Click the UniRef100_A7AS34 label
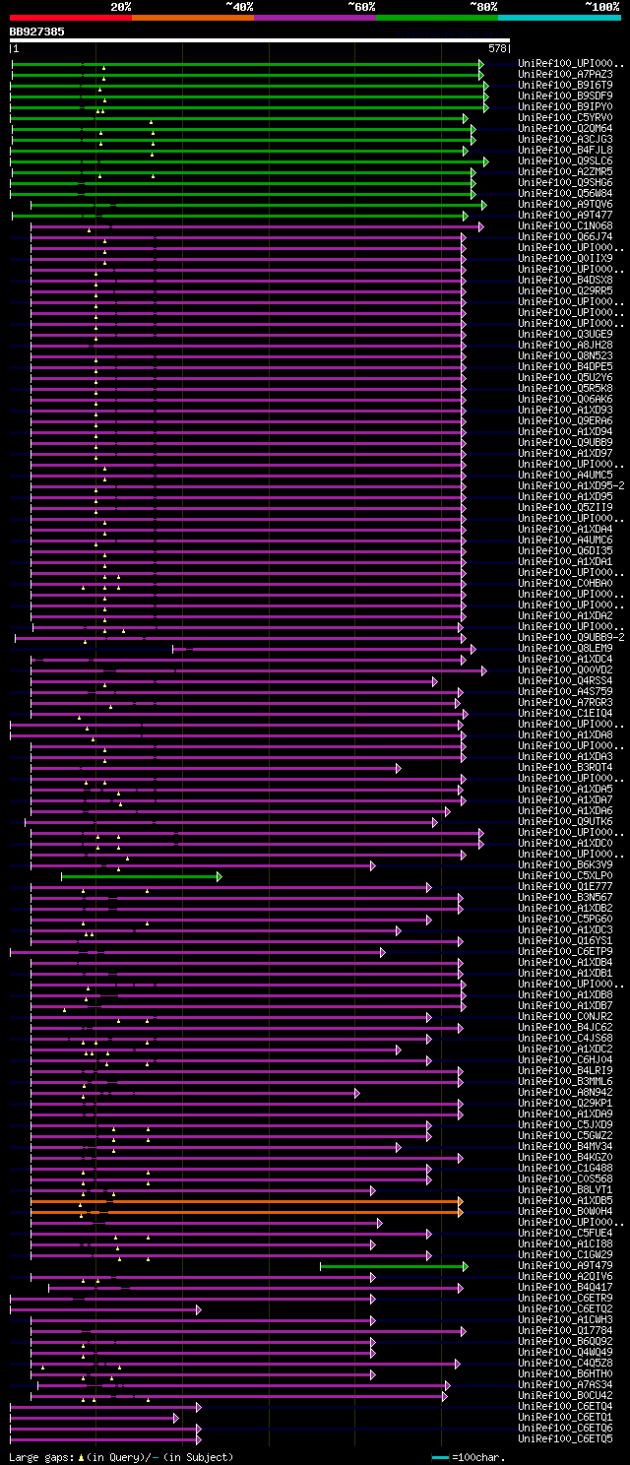 pyautogui.click(x=565, y=1384)
